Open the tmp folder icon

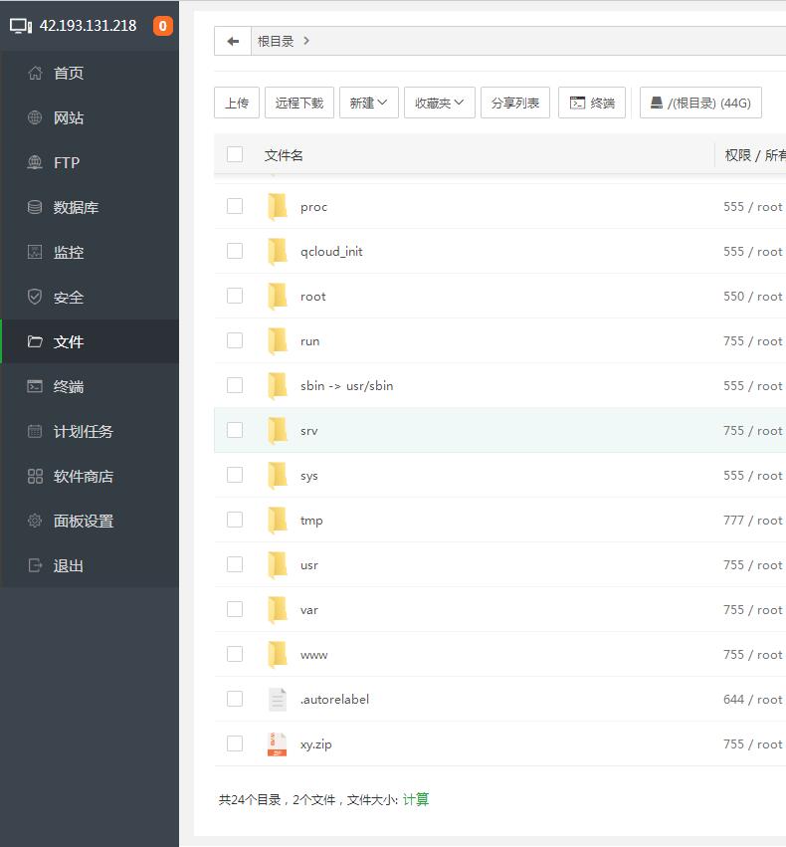(x=277, y=520)
